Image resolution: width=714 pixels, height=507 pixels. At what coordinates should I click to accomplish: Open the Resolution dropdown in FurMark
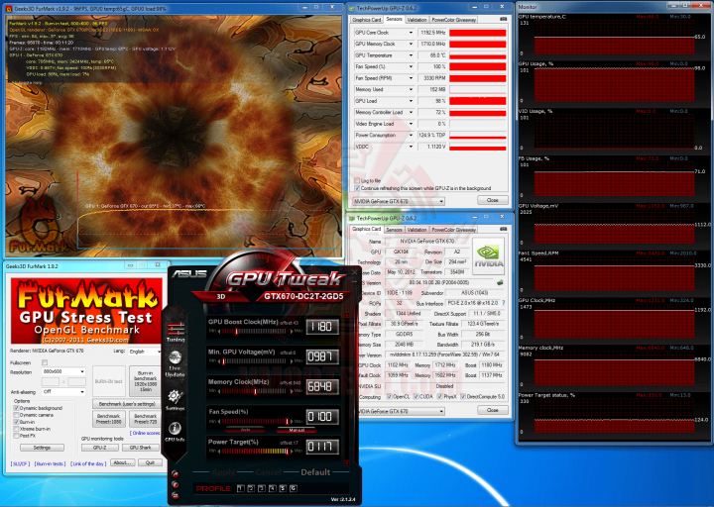click(x=63, y=371)
